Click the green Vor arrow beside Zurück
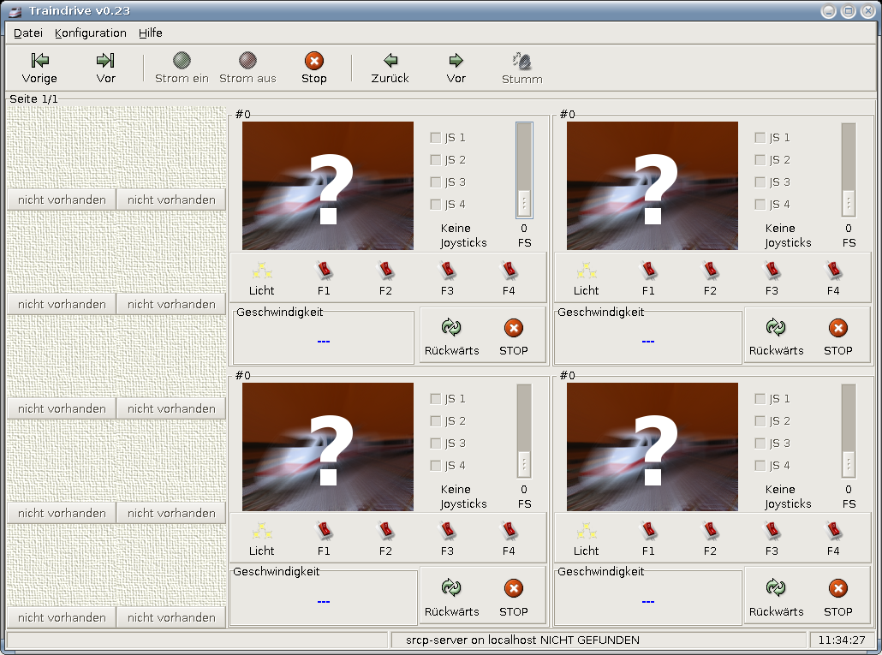882x655 pixels. click(x=456, y=61)
